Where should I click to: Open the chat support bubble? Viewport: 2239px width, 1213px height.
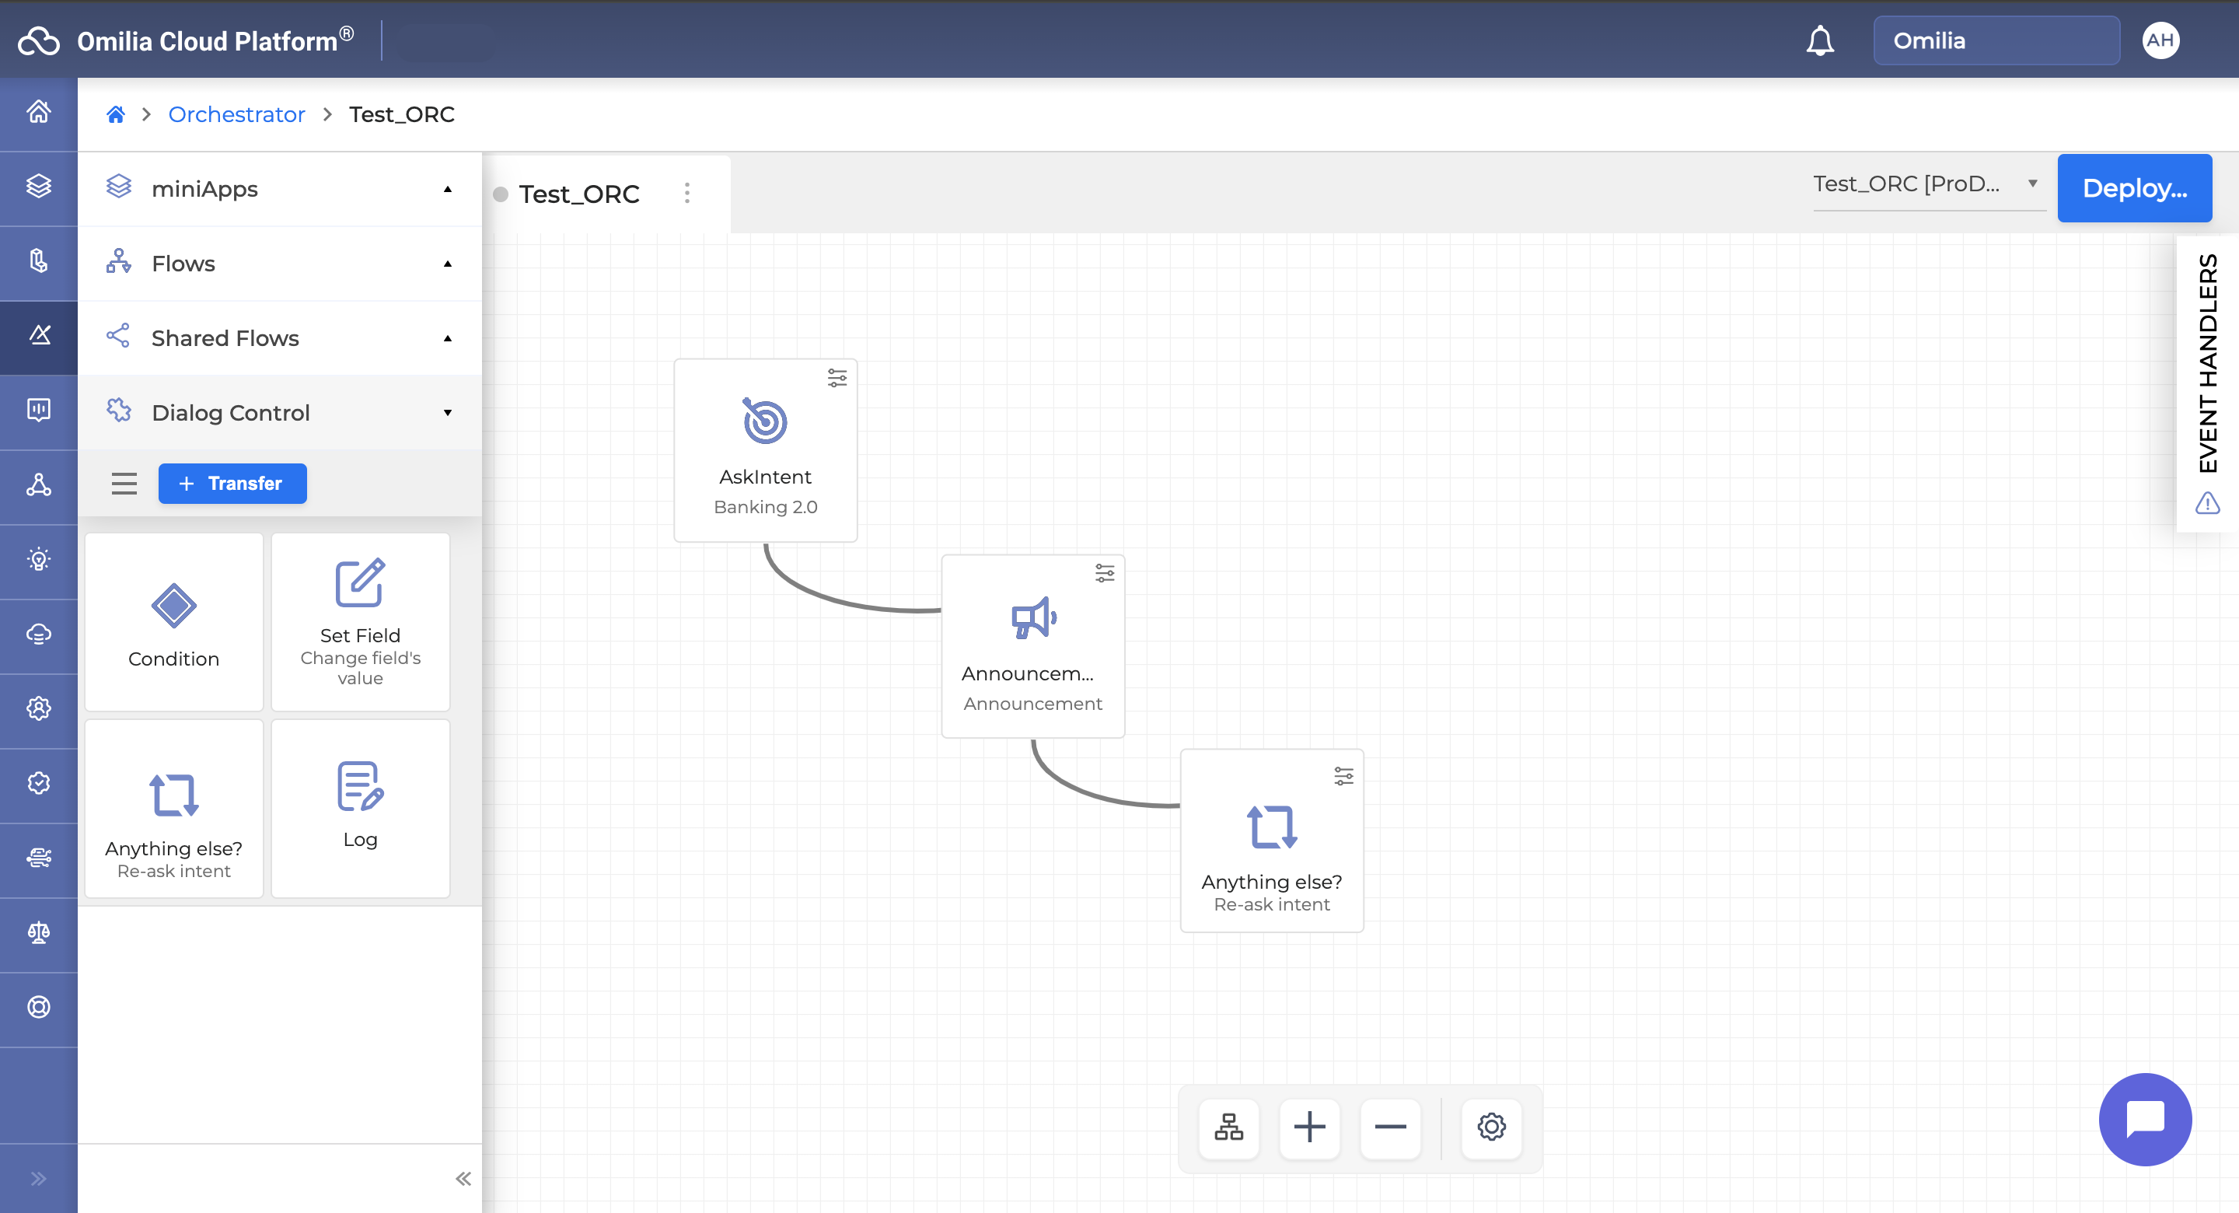pos(2144,1118)
